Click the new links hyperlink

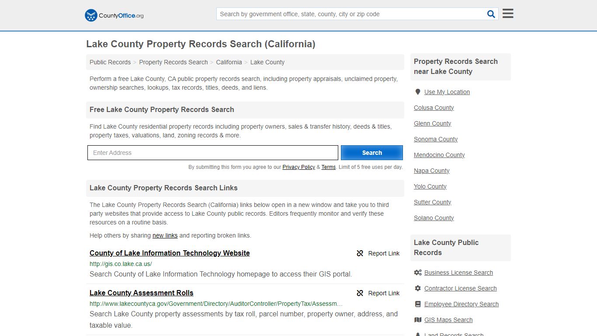pyautogui.click(x=165, y=235)
